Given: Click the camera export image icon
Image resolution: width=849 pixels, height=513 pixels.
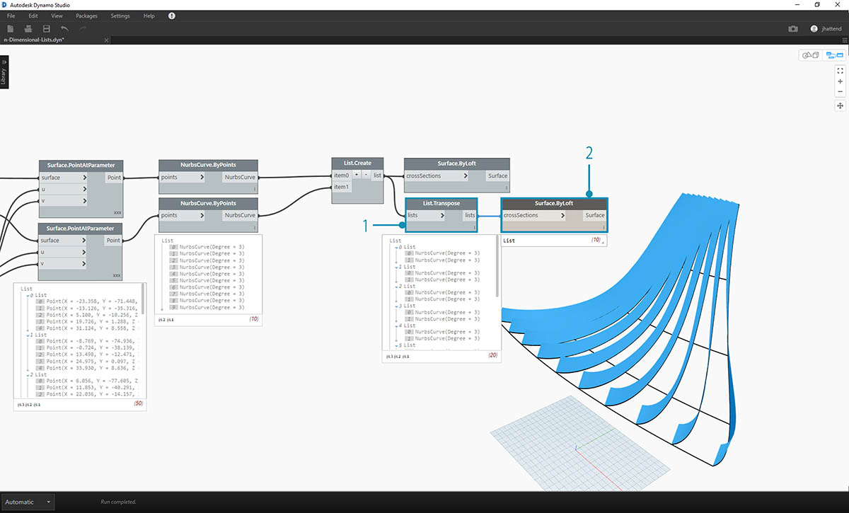Looking at the screenshot, I should point(793,29).
